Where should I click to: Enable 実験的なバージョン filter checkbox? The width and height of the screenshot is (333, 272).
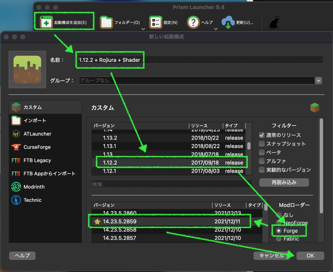click(262, 170)
